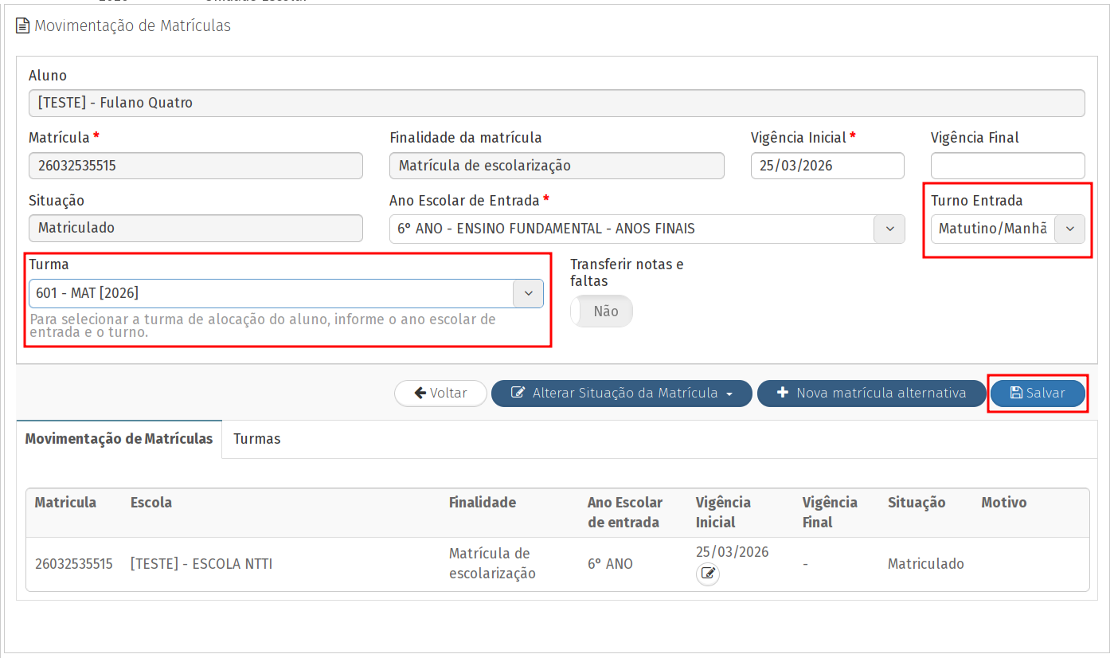Click the document icon beside Movimentação de Matrículas

[23, 26]
